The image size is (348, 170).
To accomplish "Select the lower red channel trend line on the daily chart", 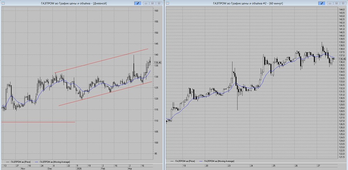I will [x=105, y=94].
